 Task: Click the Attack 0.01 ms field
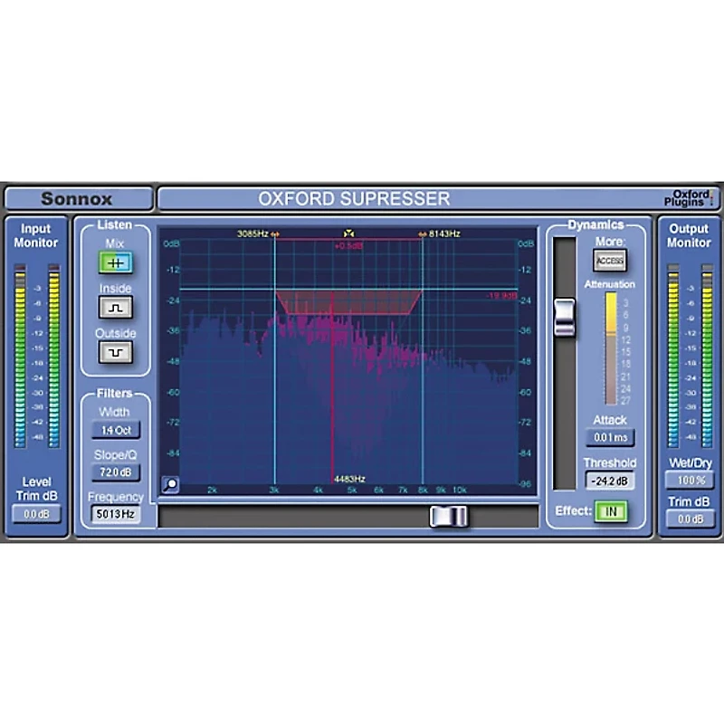(609, 436)
